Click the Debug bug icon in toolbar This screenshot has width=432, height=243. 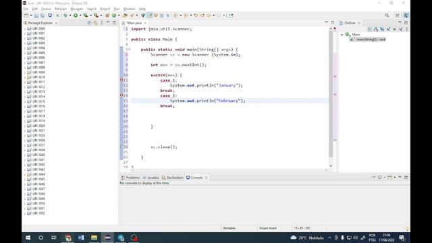coord(65,16)
